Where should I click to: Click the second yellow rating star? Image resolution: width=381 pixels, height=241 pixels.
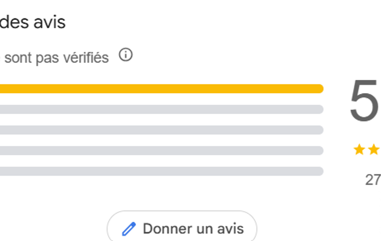pyautogui.click(x=374, y=149)
